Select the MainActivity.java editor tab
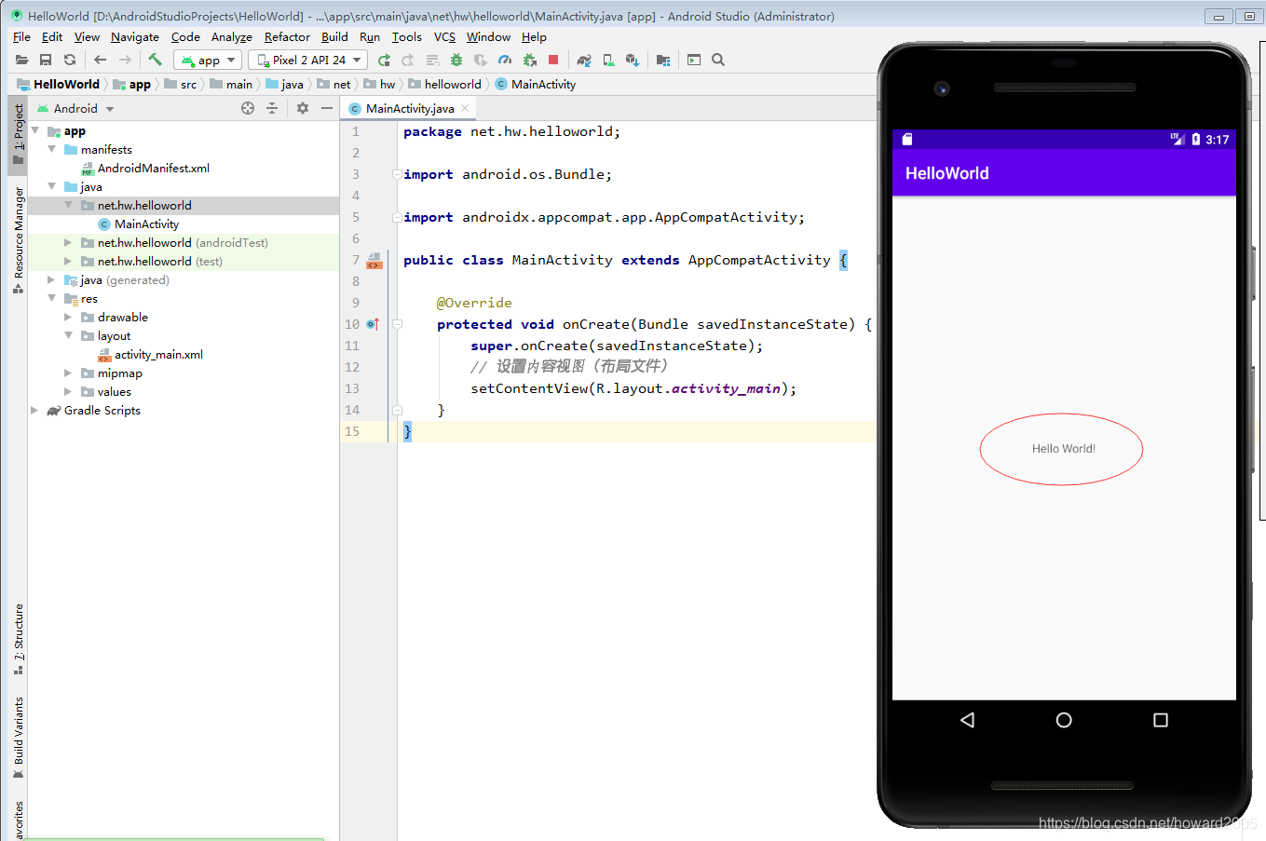 [x=410, y=108]
